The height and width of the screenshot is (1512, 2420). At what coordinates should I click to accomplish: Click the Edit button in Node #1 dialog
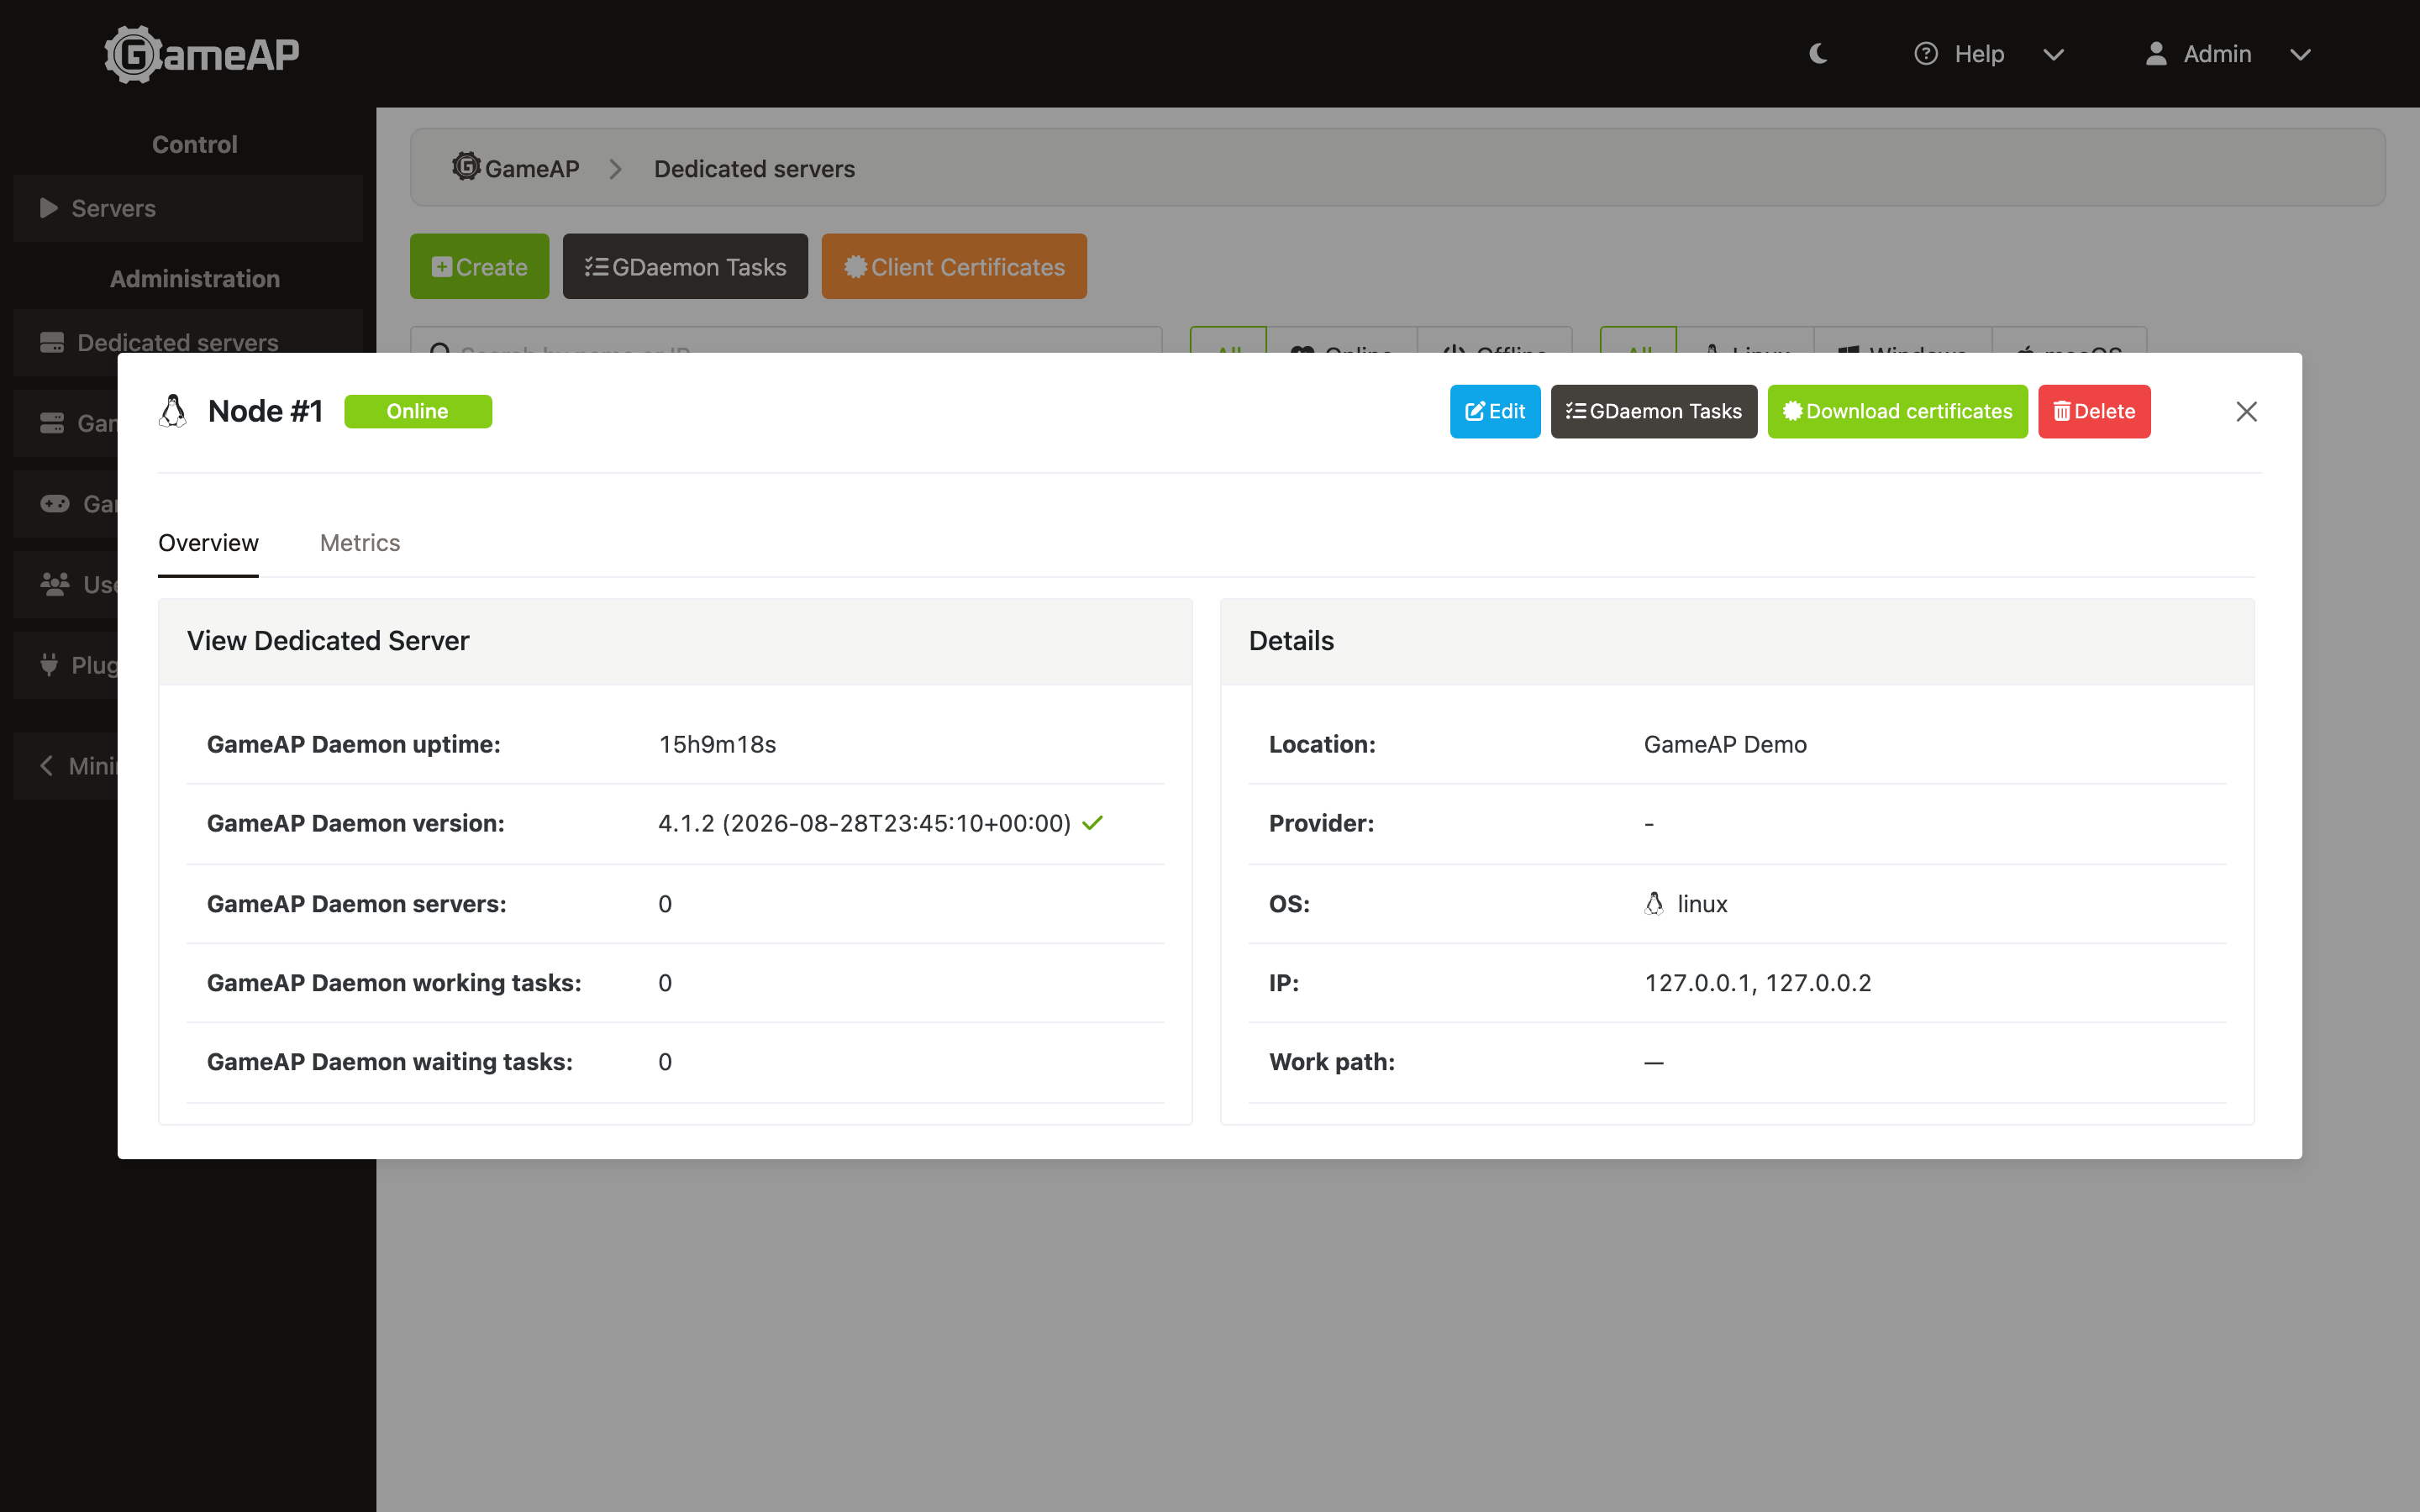[x=1495, y=411]
